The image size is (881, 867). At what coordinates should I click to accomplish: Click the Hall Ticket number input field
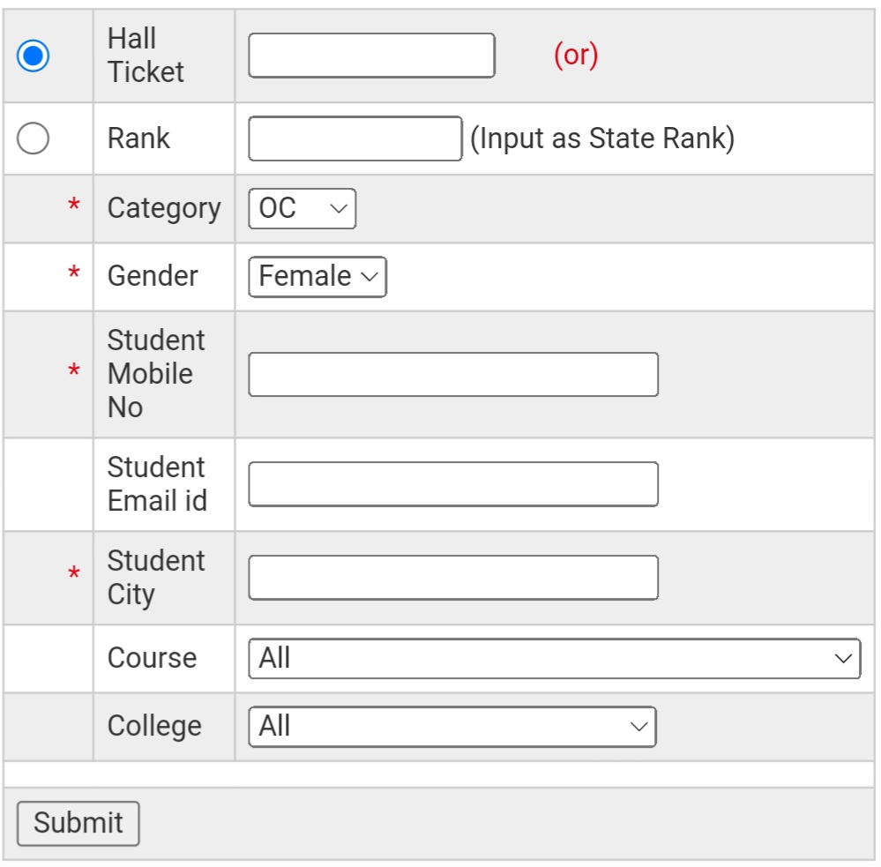(371, 56)
